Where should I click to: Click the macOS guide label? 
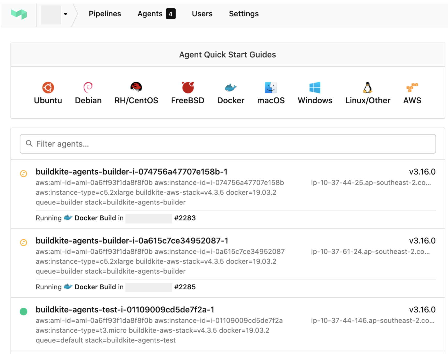[271, 100]
